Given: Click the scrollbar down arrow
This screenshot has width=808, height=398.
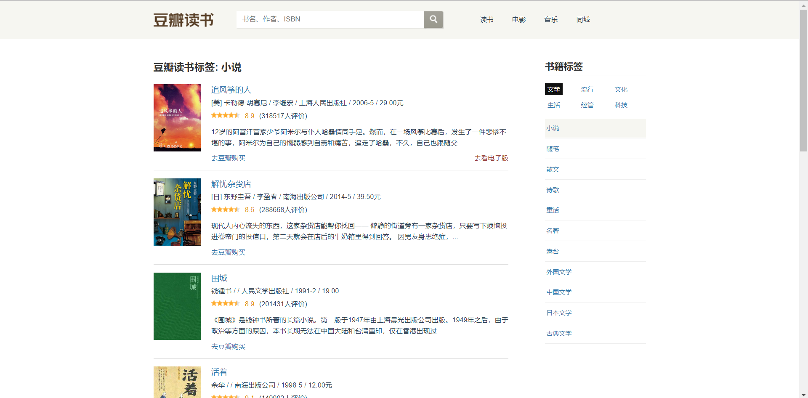Looking at the screenshot, I should click(803, 394).
